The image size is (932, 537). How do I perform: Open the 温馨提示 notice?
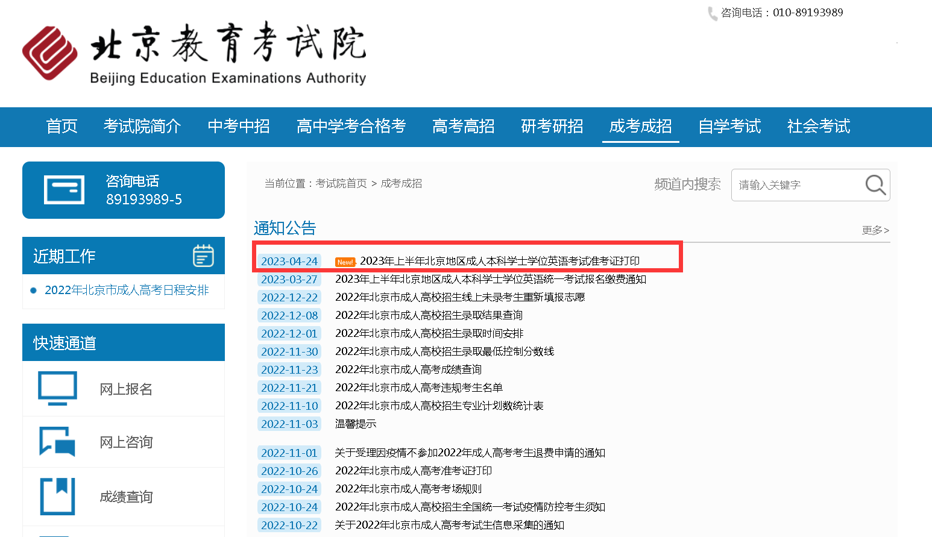[x=356, y=424]
